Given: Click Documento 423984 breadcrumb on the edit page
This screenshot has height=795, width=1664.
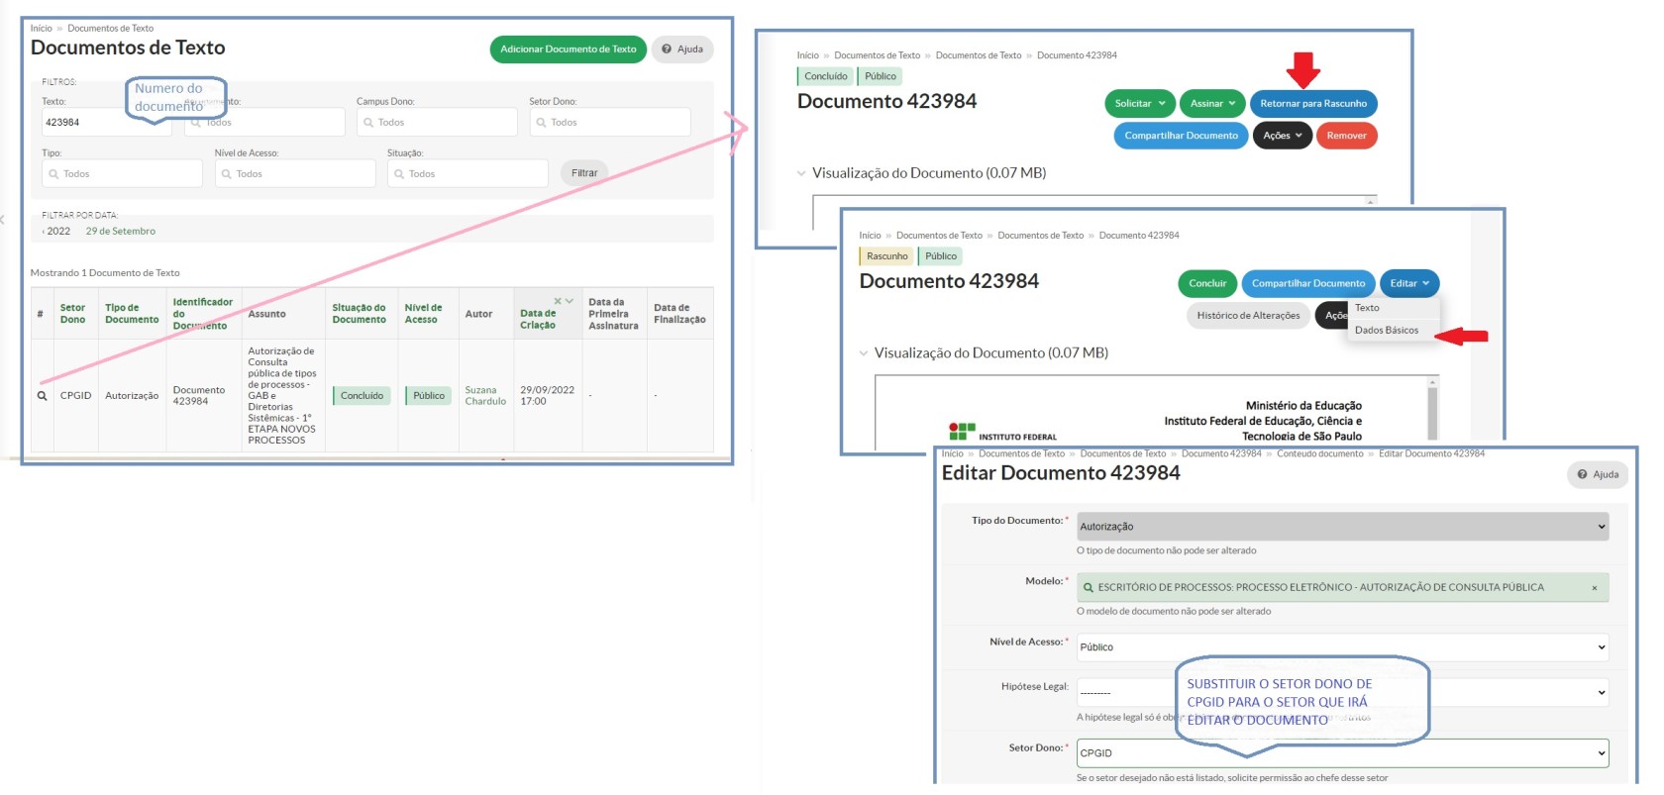Looking at the screenshot, I should [1221, 453].
